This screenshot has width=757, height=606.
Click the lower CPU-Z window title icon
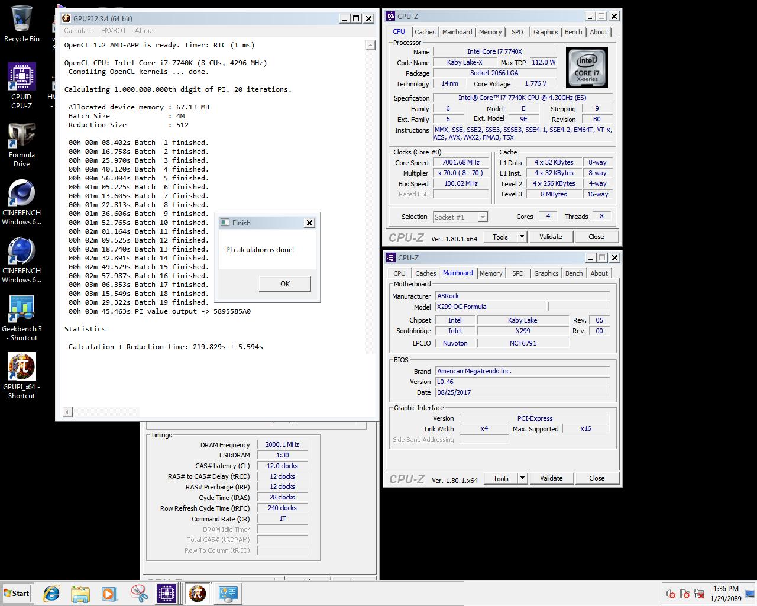coord(391,257)
